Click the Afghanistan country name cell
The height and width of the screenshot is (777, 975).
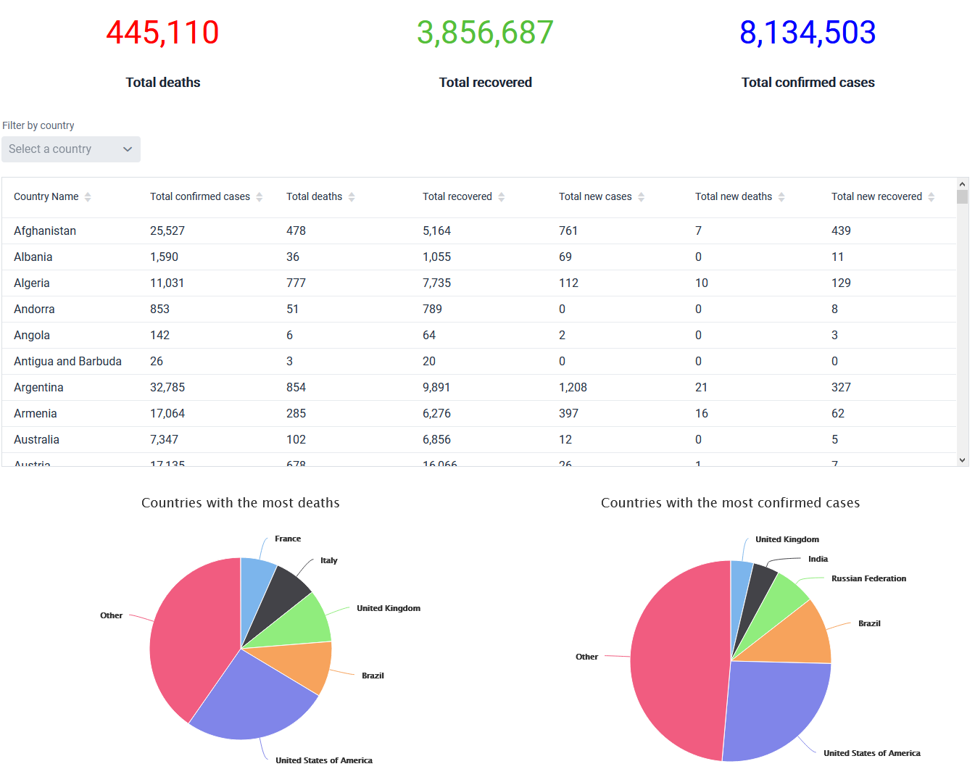(x=45, y=230)
